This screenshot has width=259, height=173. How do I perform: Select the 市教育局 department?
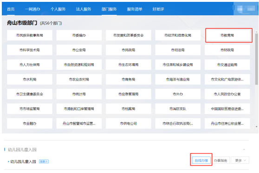pyautogui.click(x=227, y=35)
